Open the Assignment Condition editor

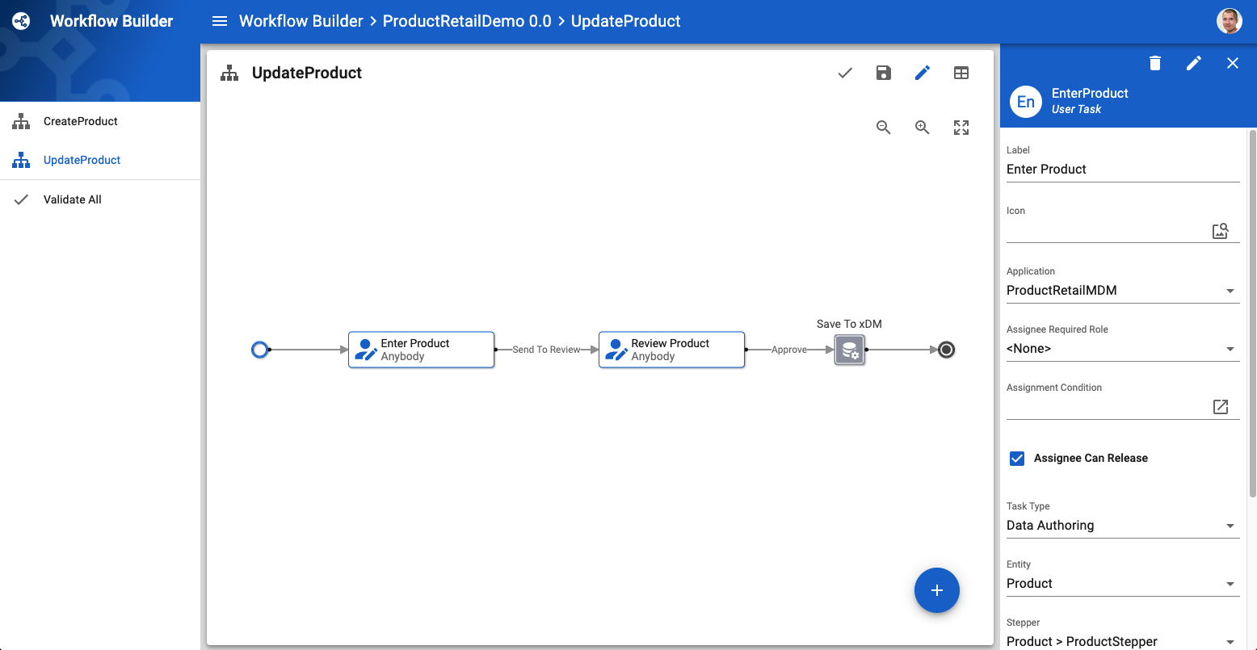[x=1220, y=407]
